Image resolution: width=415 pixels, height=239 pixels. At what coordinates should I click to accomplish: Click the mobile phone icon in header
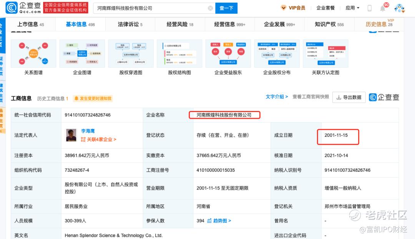pyautogui.click(x=370, y=8)
